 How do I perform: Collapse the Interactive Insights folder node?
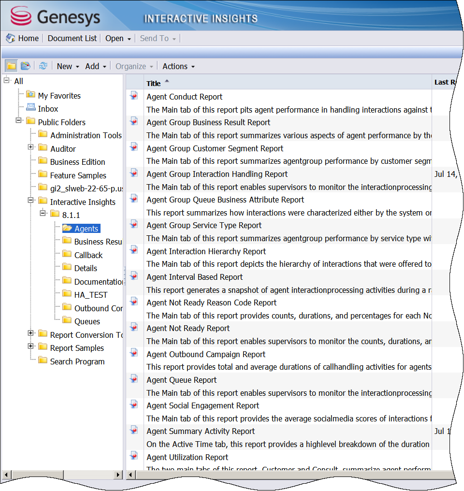(x=31, y=201)
